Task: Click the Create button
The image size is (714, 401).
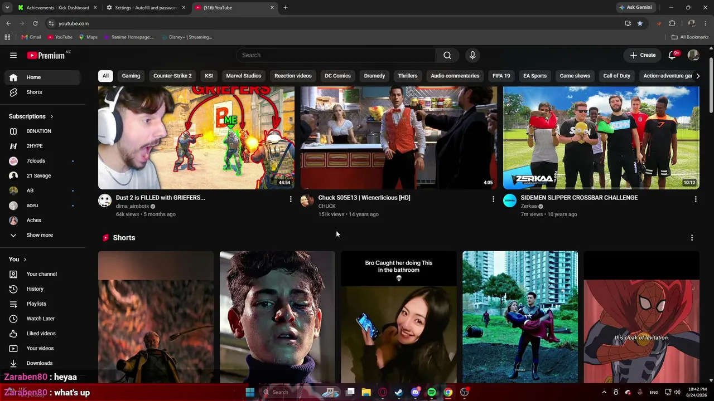Action: 643,55
